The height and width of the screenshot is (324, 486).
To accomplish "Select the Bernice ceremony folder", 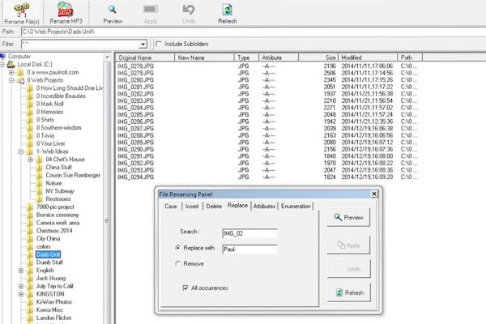I will (58, 215).
